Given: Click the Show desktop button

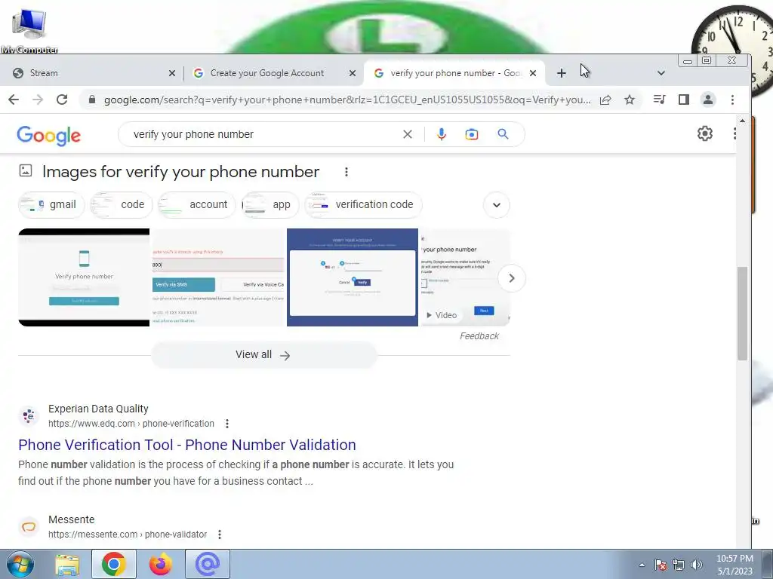Looking at the screenshot, I should click(768, 564).
